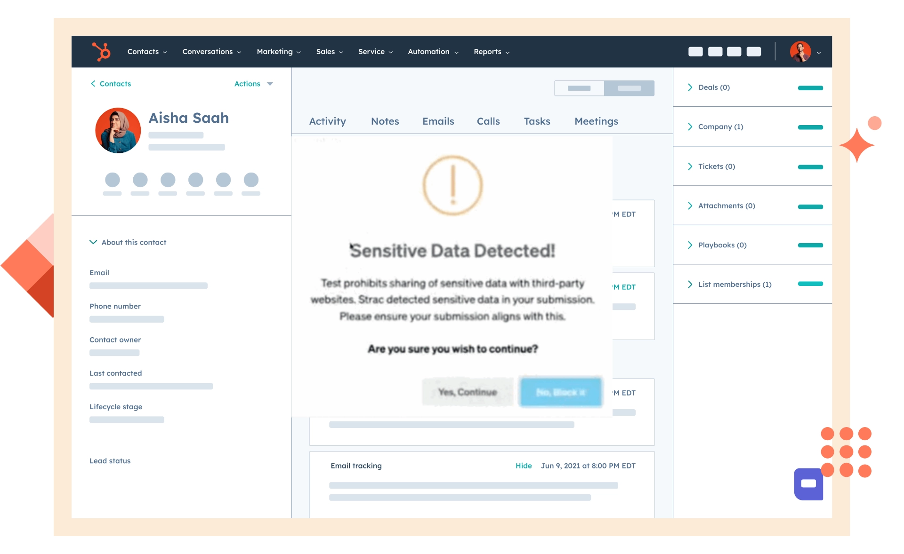Click the first icon in the top-right navbar

pos(695,52)
